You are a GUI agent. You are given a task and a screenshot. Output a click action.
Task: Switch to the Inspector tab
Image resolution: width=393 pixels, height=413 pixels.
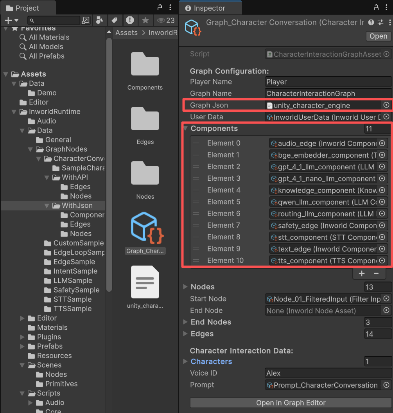pos(210,7)
